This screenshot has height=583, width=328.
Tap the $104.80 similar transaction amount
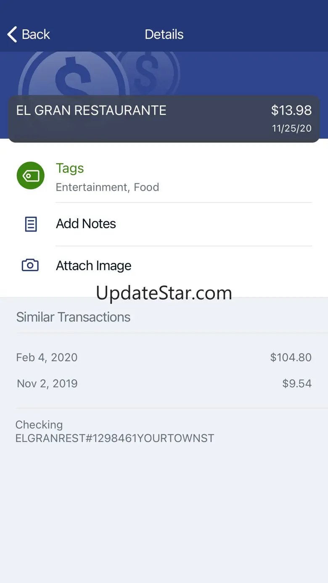point(291,357)
